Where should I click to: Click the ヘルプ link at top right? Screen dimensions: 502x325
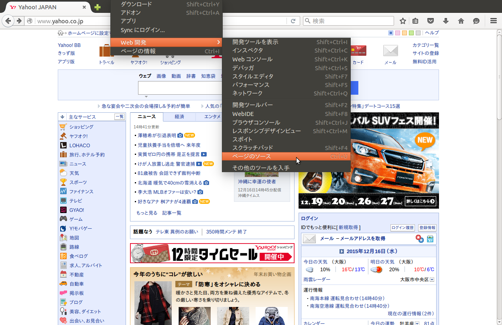point(432,33)
